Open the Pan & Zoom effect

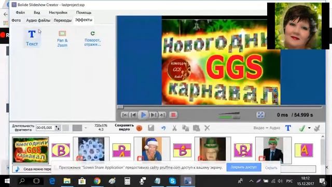point(62,38)
